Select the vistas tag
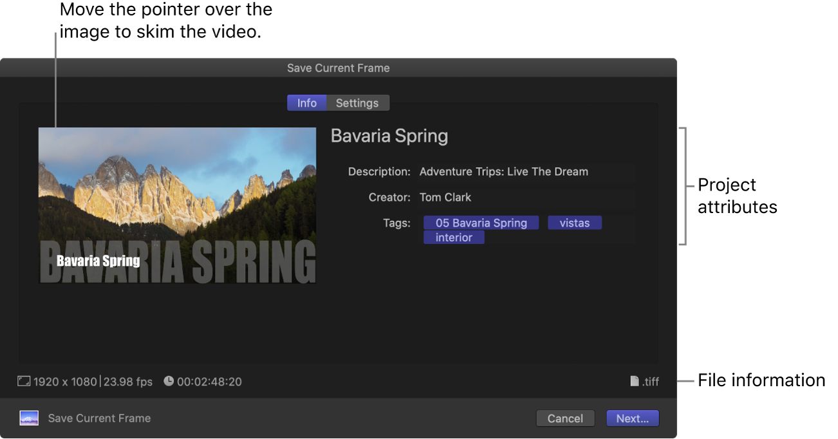838x439 pixels. click(574, 223)
